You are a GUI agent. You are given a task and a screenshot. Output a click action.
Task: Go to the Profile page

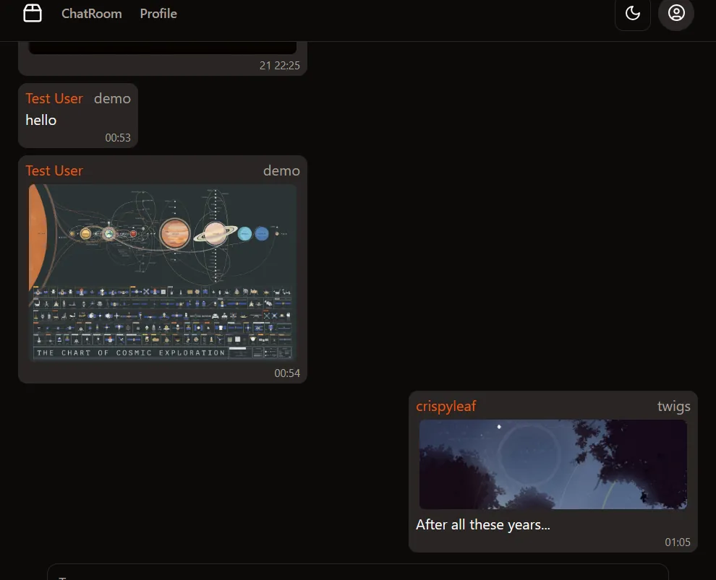pyautogui.click(x=158, y=14)
